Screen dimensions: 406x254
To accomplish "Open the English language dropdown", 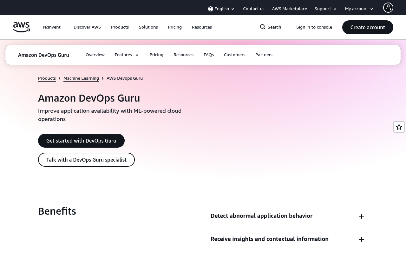I will (221, 9).
